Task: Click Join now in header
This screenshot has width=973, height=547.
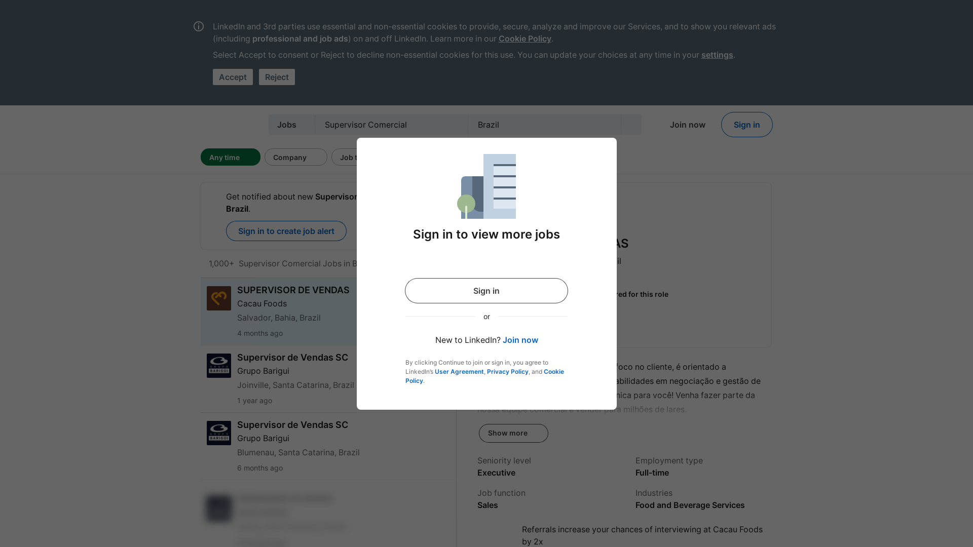Action: point(687,125)
